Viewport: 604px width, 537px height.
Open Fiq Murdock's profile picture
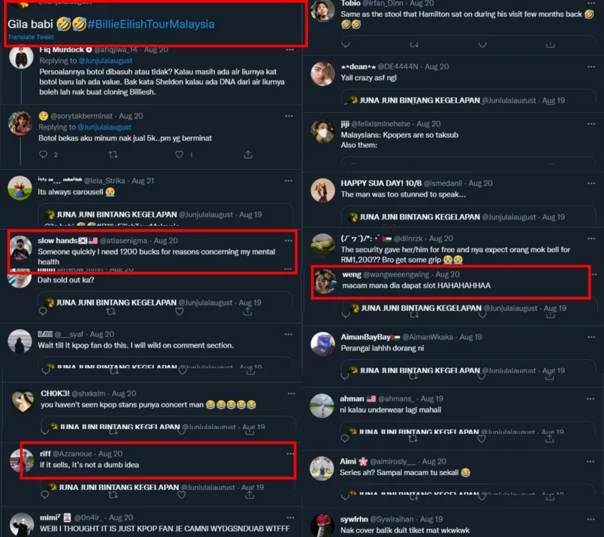[x=21, y=58]
